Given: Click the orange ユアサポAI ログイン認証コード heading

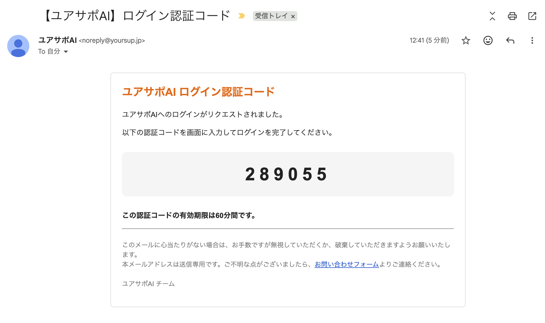Looking at the screenshot, I should [x=198, y=92].
